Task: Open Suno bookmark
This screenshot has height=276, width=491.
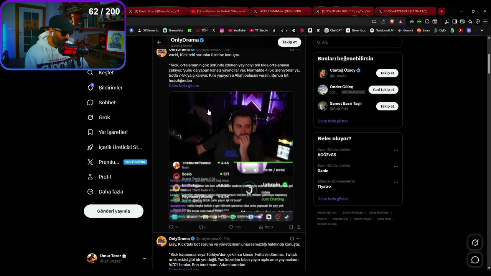Action: coord(423,30)
